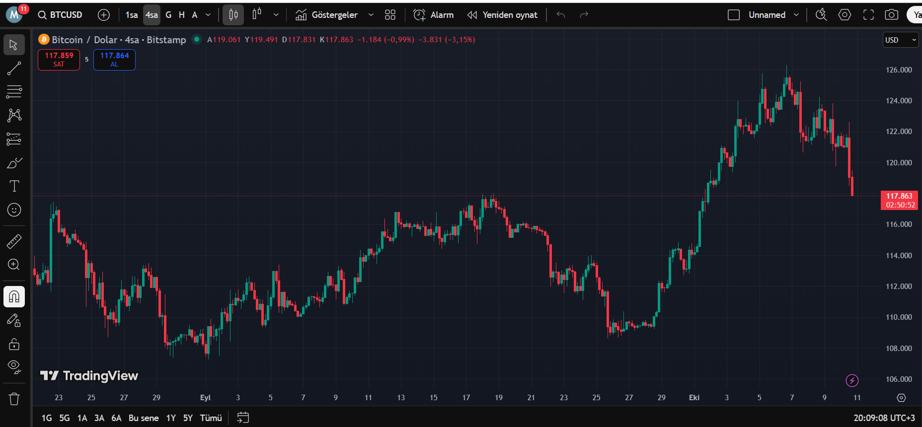Select the 1Y date range
Image resolution: width=922 pixels, height=427 pixels.
click(171, 418)
